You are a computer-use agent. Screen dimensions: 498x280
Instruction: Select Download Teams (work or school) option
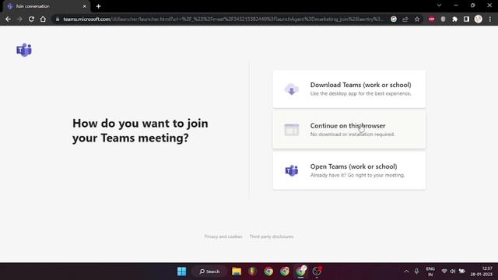pos(349,89)
